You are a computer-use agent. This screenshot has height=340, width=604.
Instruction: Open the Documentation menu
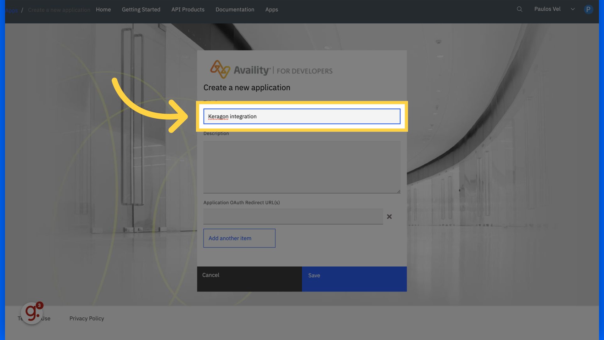(235, 9)
